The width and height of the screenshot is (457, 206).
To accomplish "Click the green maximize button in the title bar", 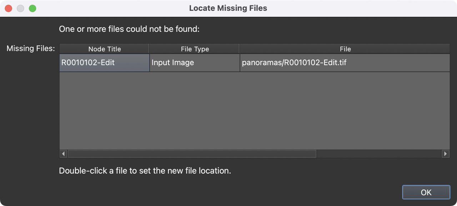I will coord(32,8).
